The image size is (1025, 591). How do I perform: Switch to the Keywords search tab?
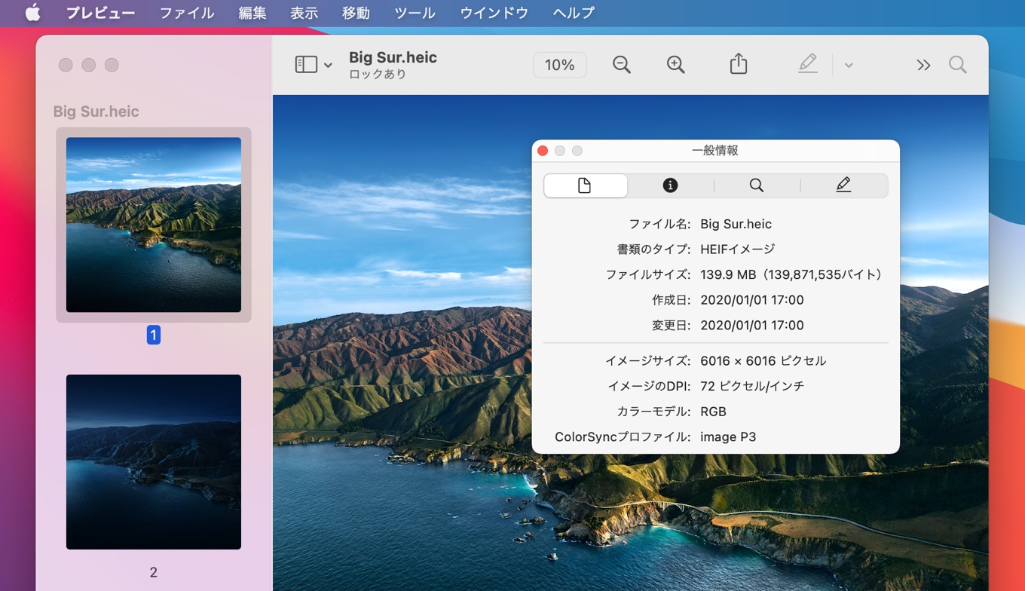pos(757,185)
